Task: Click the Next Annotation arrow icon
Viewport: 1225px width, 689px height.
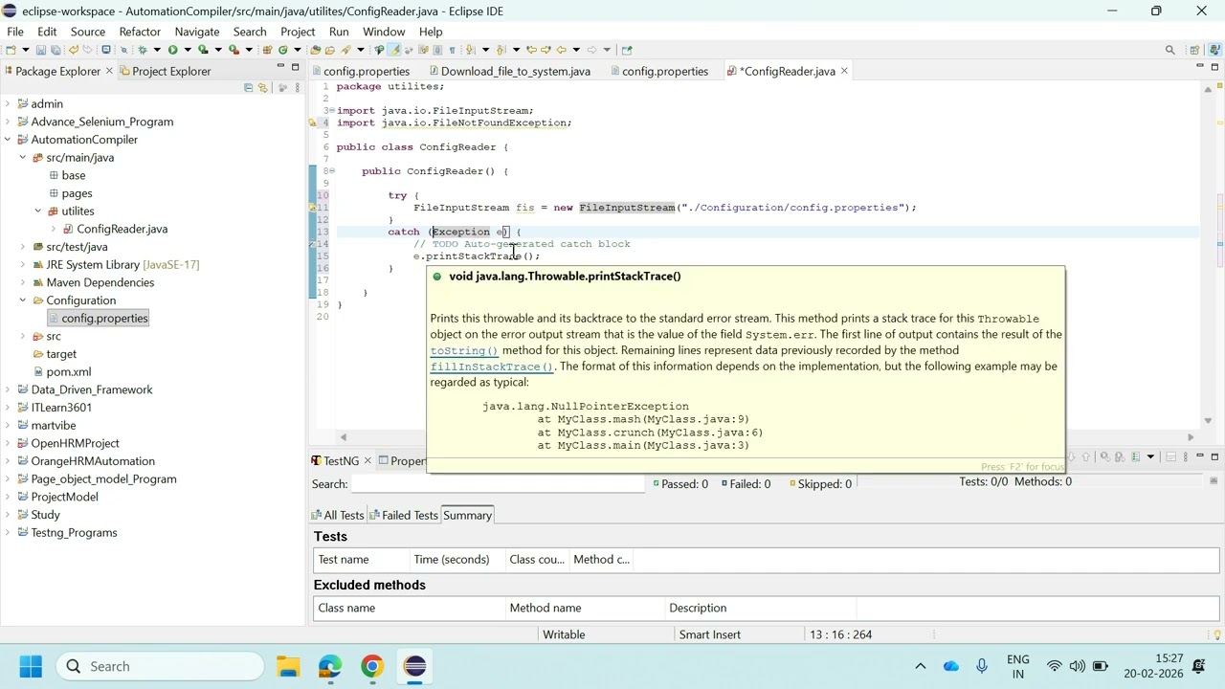Action: [469, 50]
